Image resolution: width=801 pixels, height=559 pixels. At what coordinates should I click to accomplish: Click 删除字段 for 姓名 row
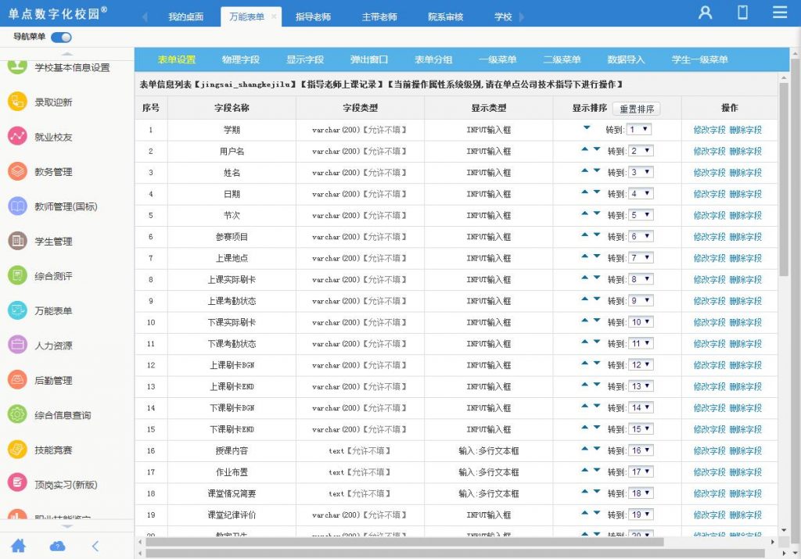point(745,173)
